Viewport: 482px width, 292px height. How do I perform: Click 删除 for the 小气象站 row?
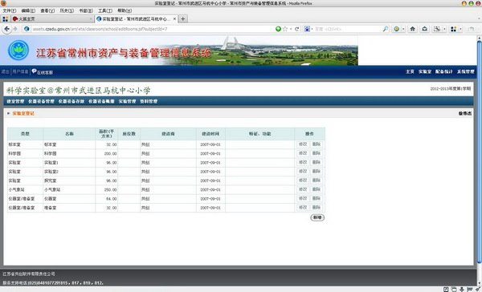coord(317,189)
